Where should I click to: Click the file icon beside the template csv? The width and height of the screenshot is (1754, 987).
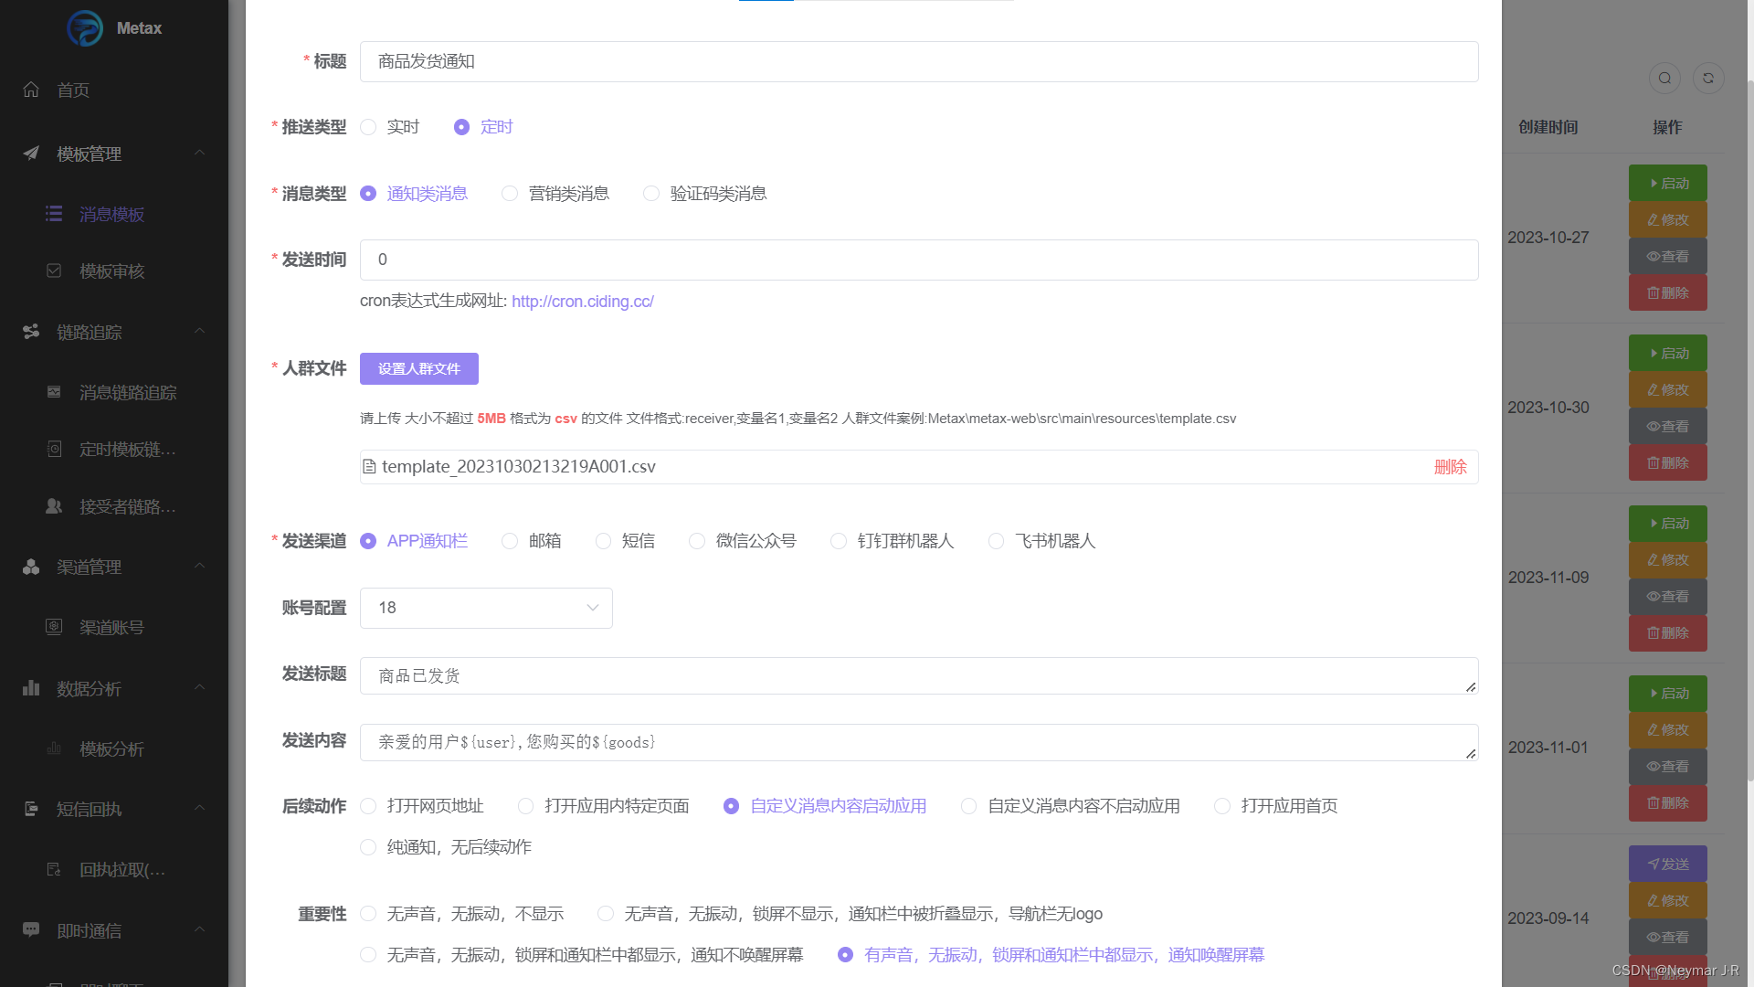(x=369, y=467)
